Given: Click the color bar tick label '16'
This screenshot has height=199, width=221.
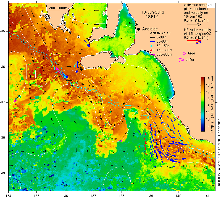Looking at the screenshot, I should pos(208,99).
